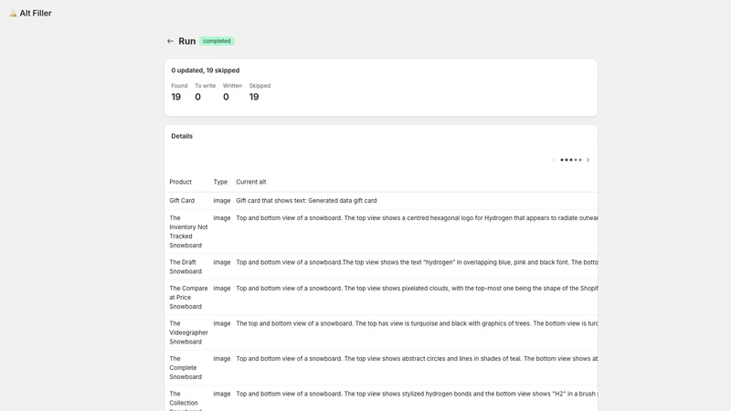Click image type in The Draft Snowboard row
Screen dimensions: 731x411
pos(222,262)
